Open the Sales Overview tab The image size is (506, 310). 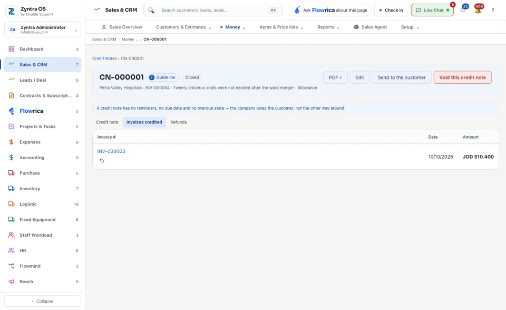click(x=122, y=27)
